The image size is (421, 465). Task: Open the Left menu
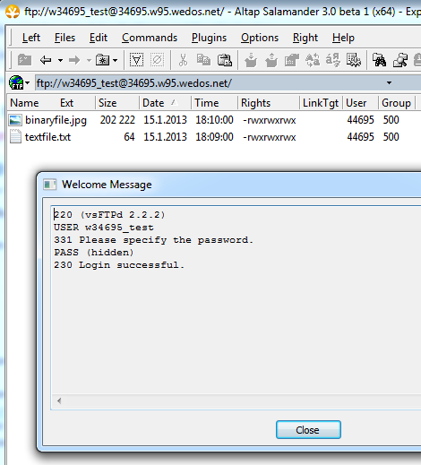[x=31, y=38]
